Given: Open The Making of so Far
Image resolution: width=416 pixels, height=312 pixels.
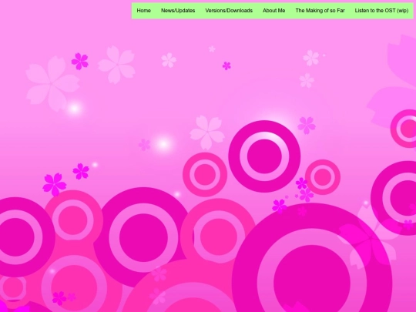Looking at the screenshot, I should pyautogui.click(x=320, y=11).
